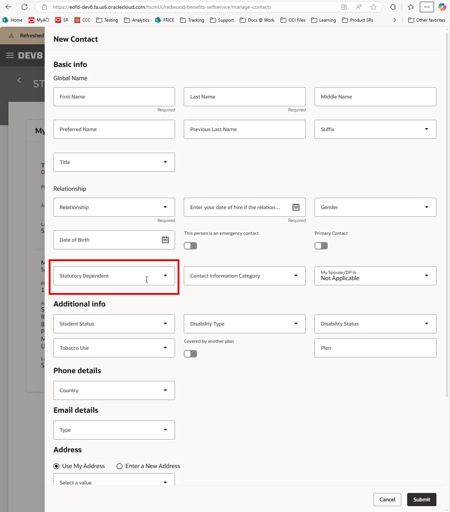Open the Statutory Dependent dropdown
This screenshot has height=512, width=450.
[114, 276]
